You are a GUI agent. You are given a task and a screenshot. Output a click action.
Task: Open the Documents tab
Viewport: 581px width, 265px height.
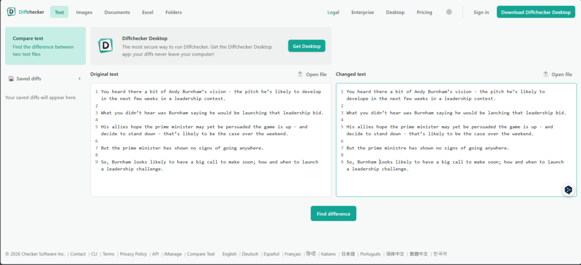(x=117, y=12)
